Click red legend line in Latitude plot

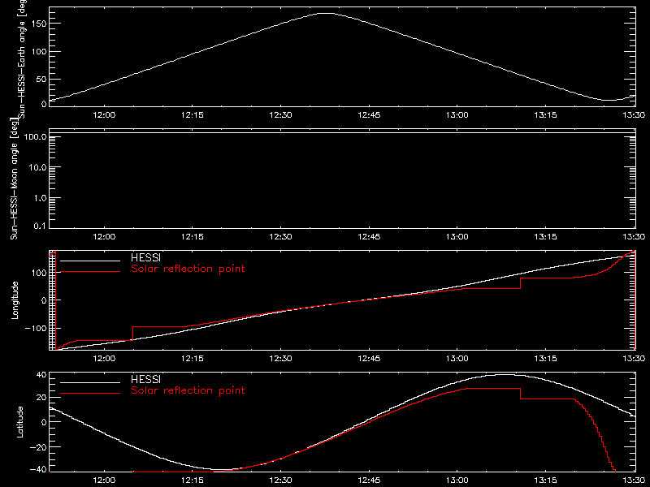pos(90,394)
